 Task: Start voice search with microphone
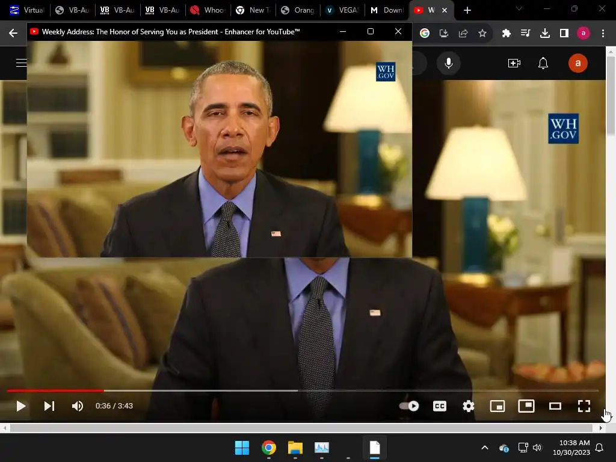click(x=448, y=63)
